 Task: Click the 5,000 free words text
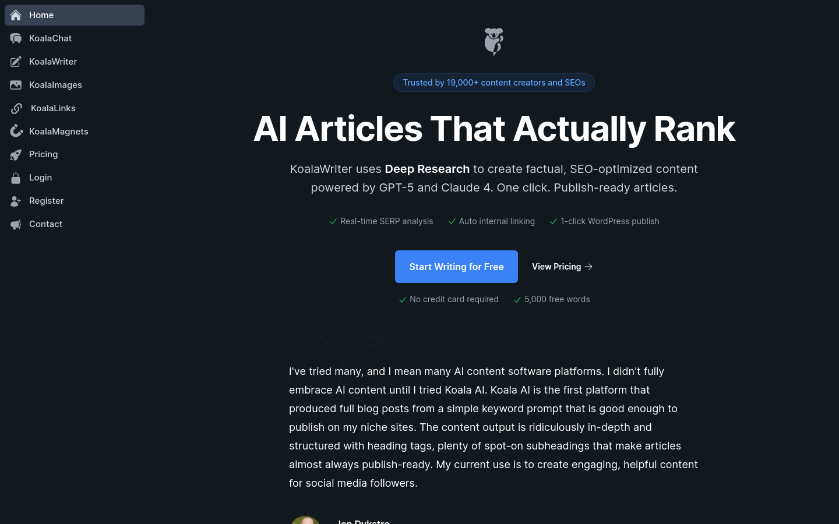click(x=557, y=299)
